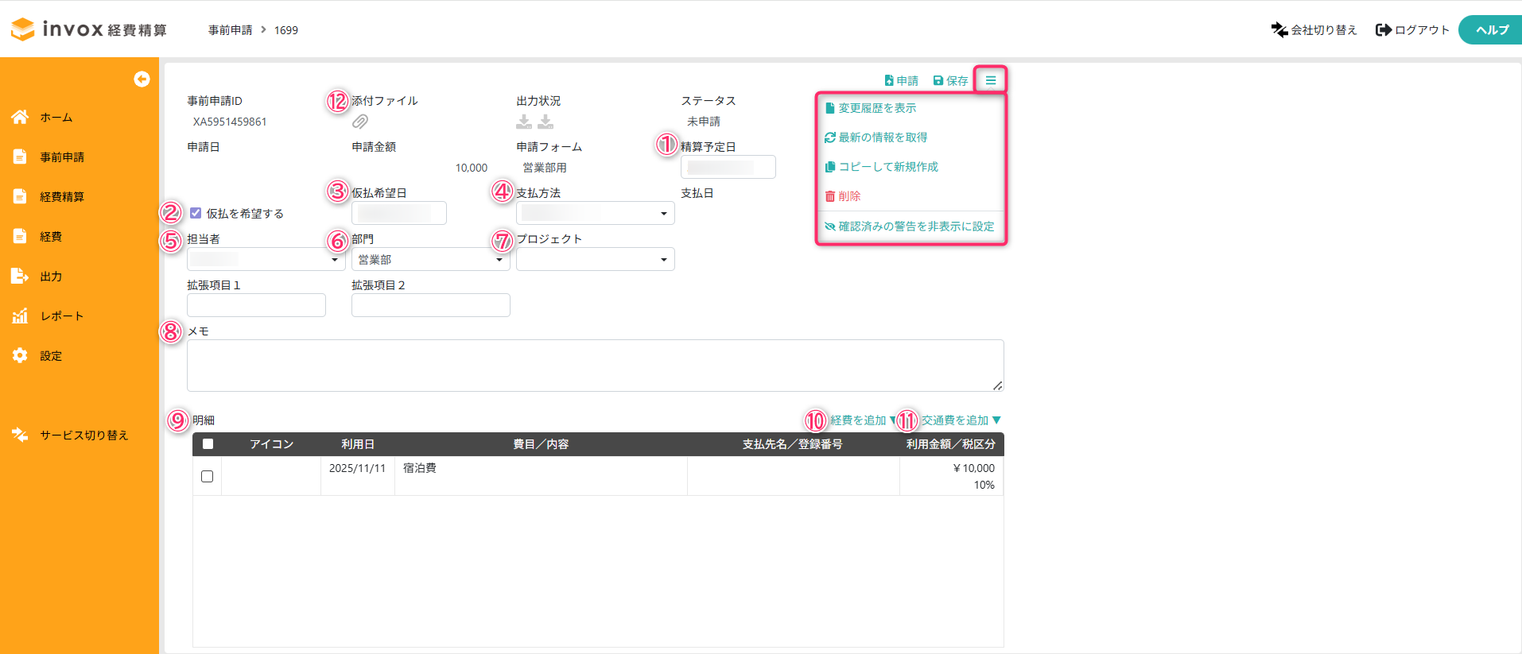Click the second output status download icon
Screen dimensions: 1522x654
pyautogui.click(x=546, y=122)
